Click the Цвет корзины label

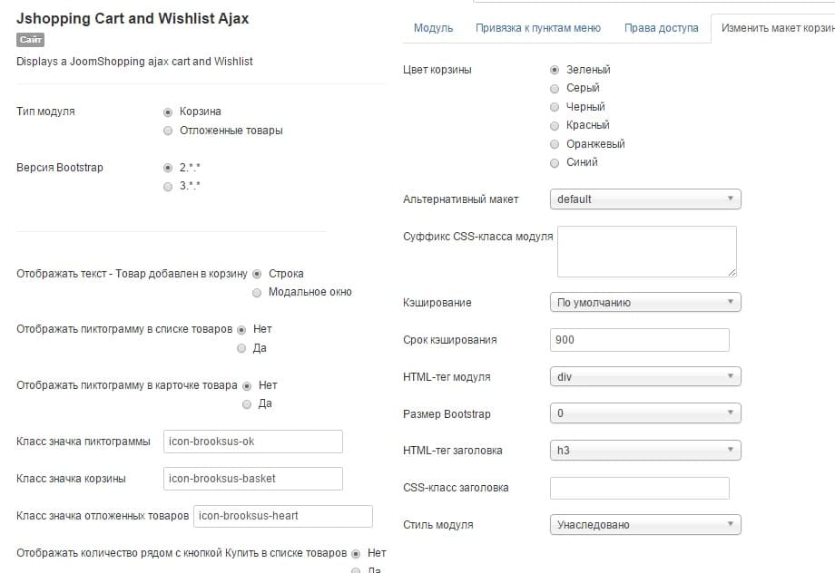click(437, 70)
